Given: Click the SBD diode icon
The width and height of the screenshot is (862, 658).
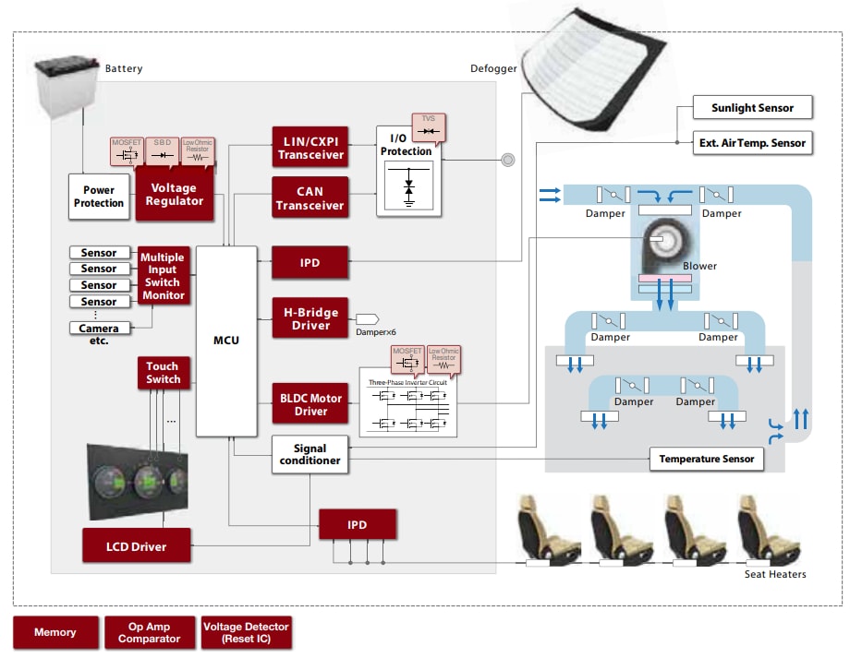Looking at the screenshot, I should [x=162, y=152].
